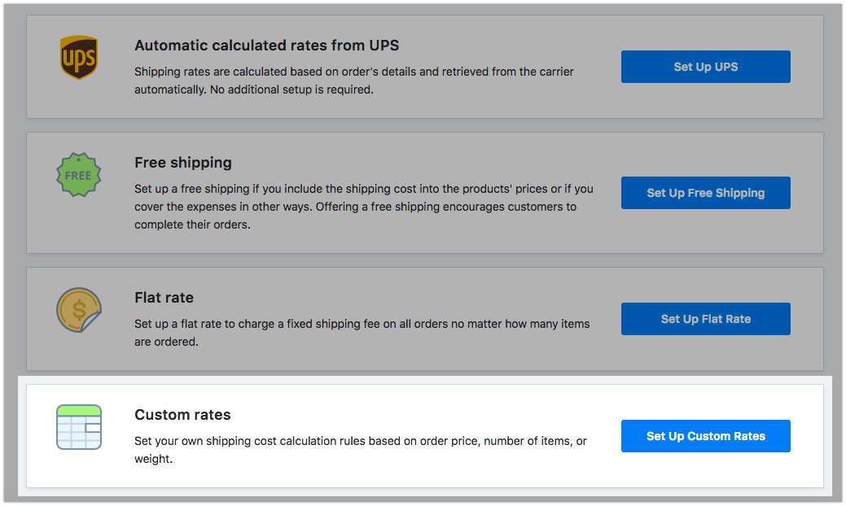Click the custom rates calculation rules description
Screen dimensions: 846x506
pyautogui.click(x=360, y=449)
